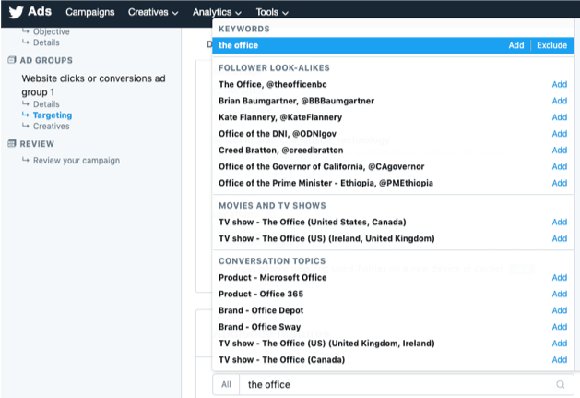580x398 pixels.
Task: Click 'Product - Office 365' row text
Action: coord(261,294)
